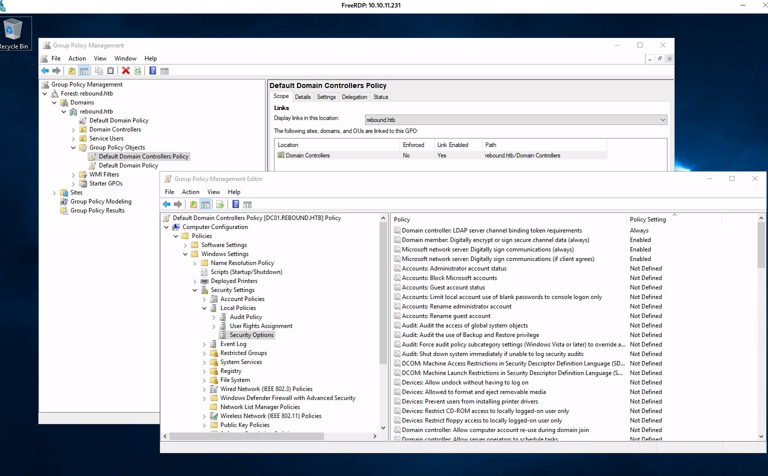
Task: Switch to the Details tab
Action: click(x=302, y=97)
